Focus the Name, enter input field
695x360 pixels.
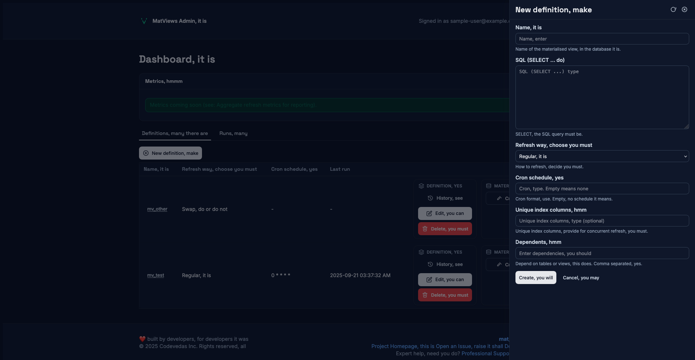(x=602, y=39)
